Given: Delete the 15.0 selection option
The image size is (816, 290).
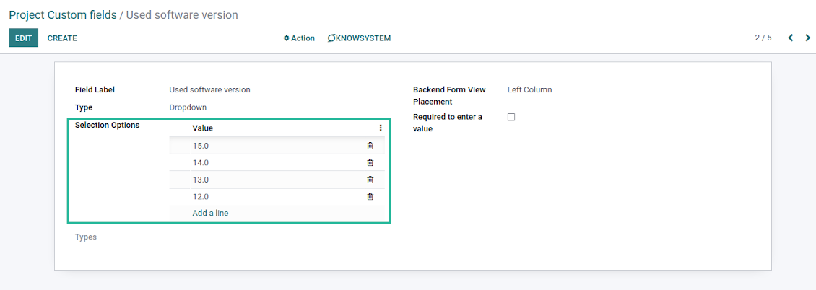Looking at the screenshot, I should click(x=370, y=146).
